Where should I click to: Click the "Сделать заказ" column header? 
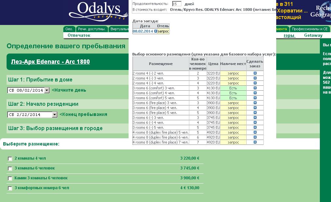tap(255, 64)
